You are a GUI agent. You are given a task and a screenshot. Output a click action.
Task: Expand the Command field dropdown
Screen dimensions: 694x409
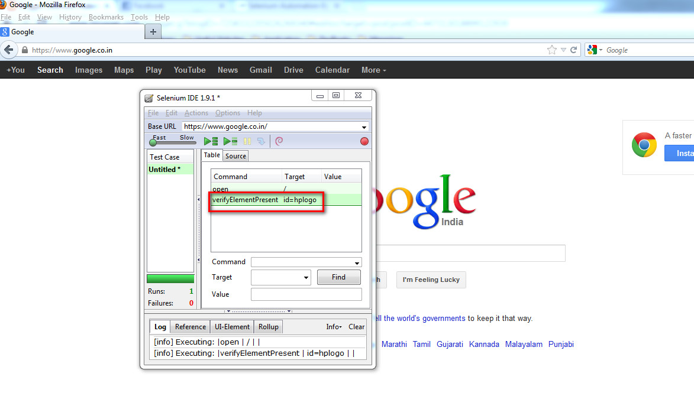[x=356, y=262]
